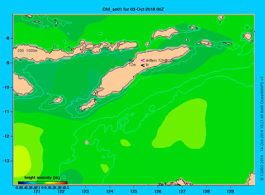The width and height of the screenshot is (265, 195).
Task: Click latitude axis label -9
Action: pos(7,63)
